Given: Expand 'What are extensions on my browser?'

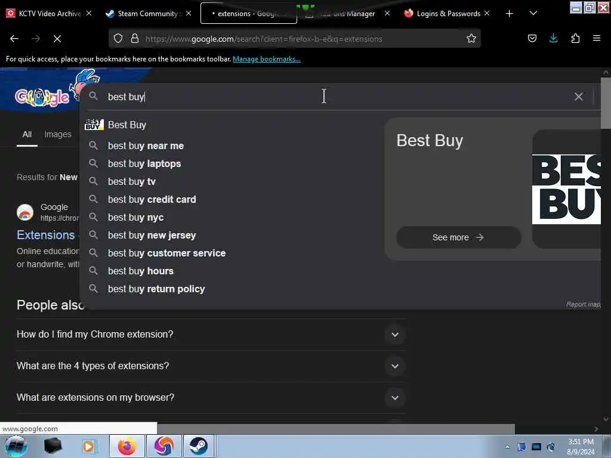Looking at the screenshot, I should [x=211, y=398].
